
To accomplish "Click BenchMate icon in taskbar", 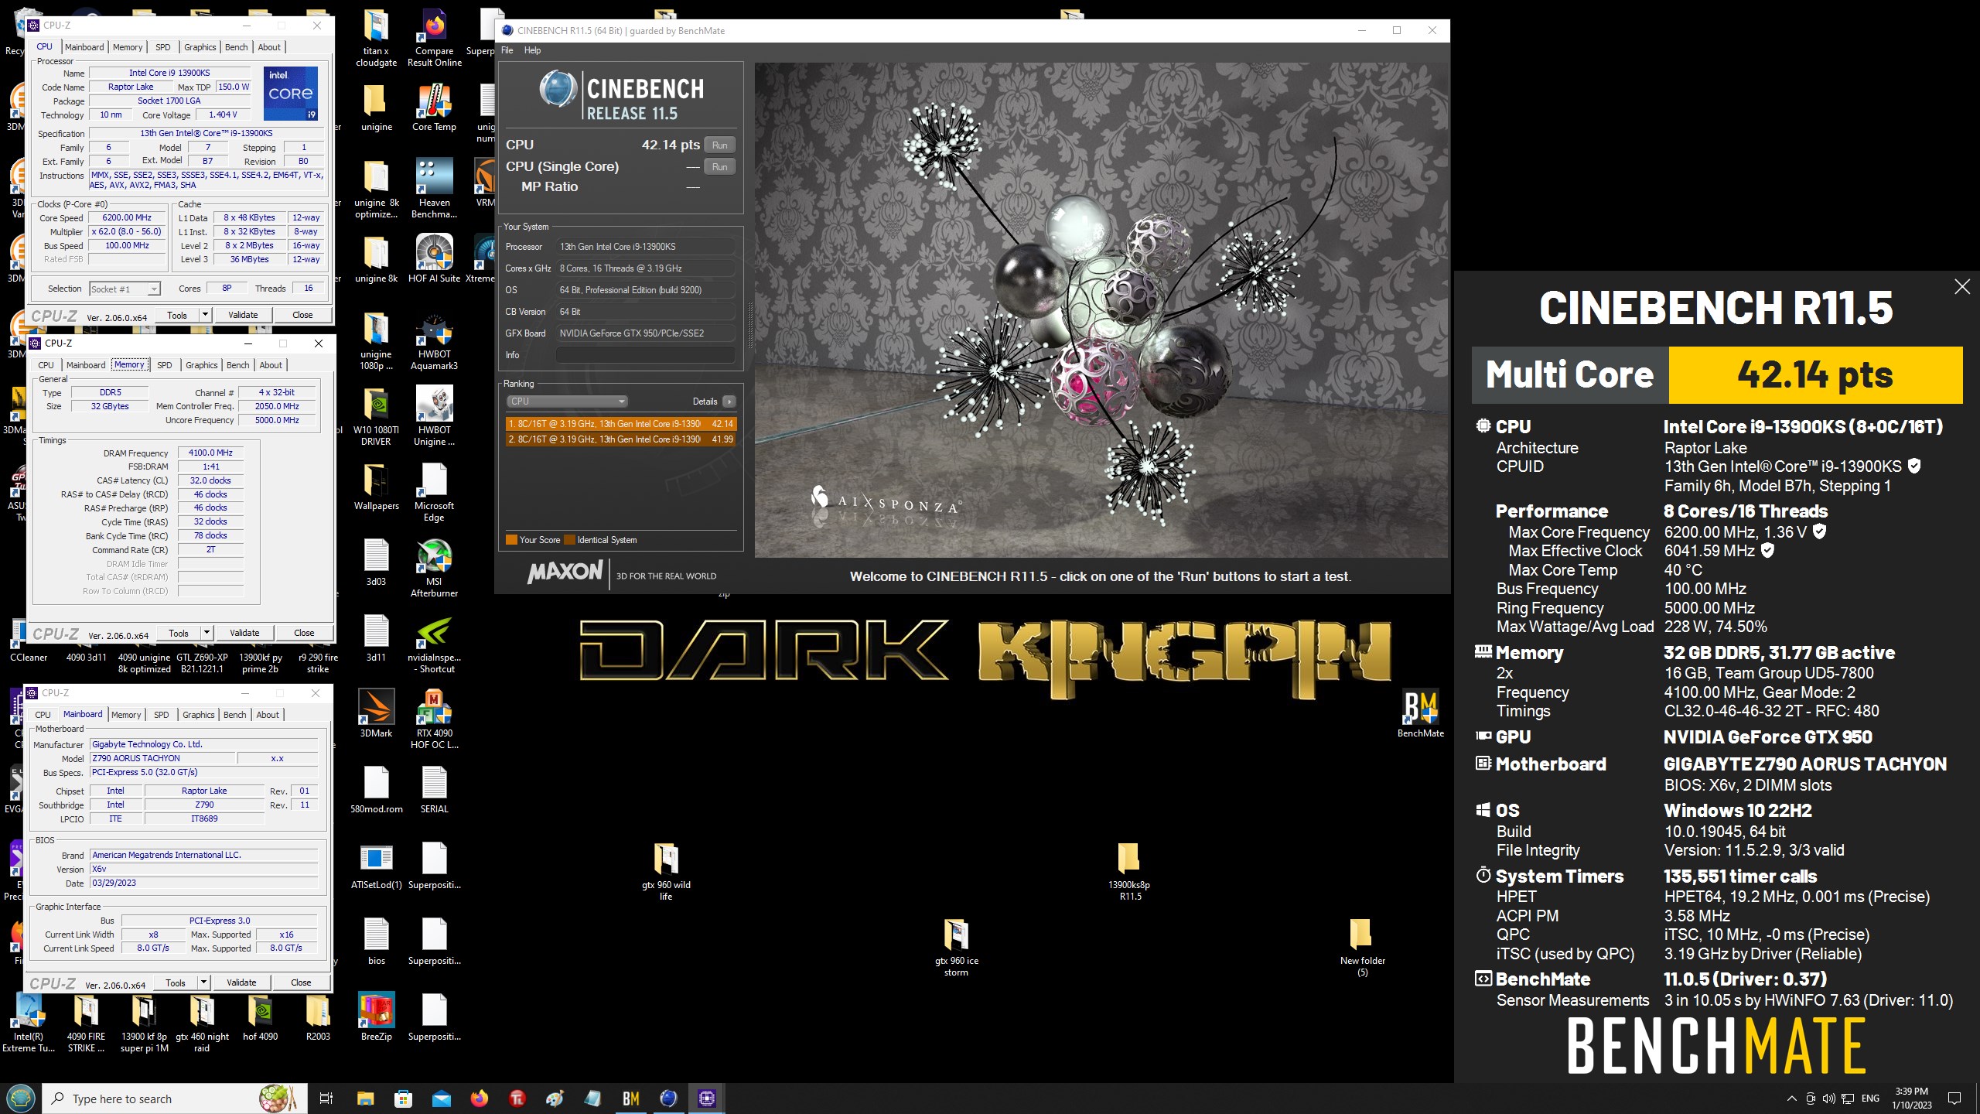I will [x=631, y=1099].
